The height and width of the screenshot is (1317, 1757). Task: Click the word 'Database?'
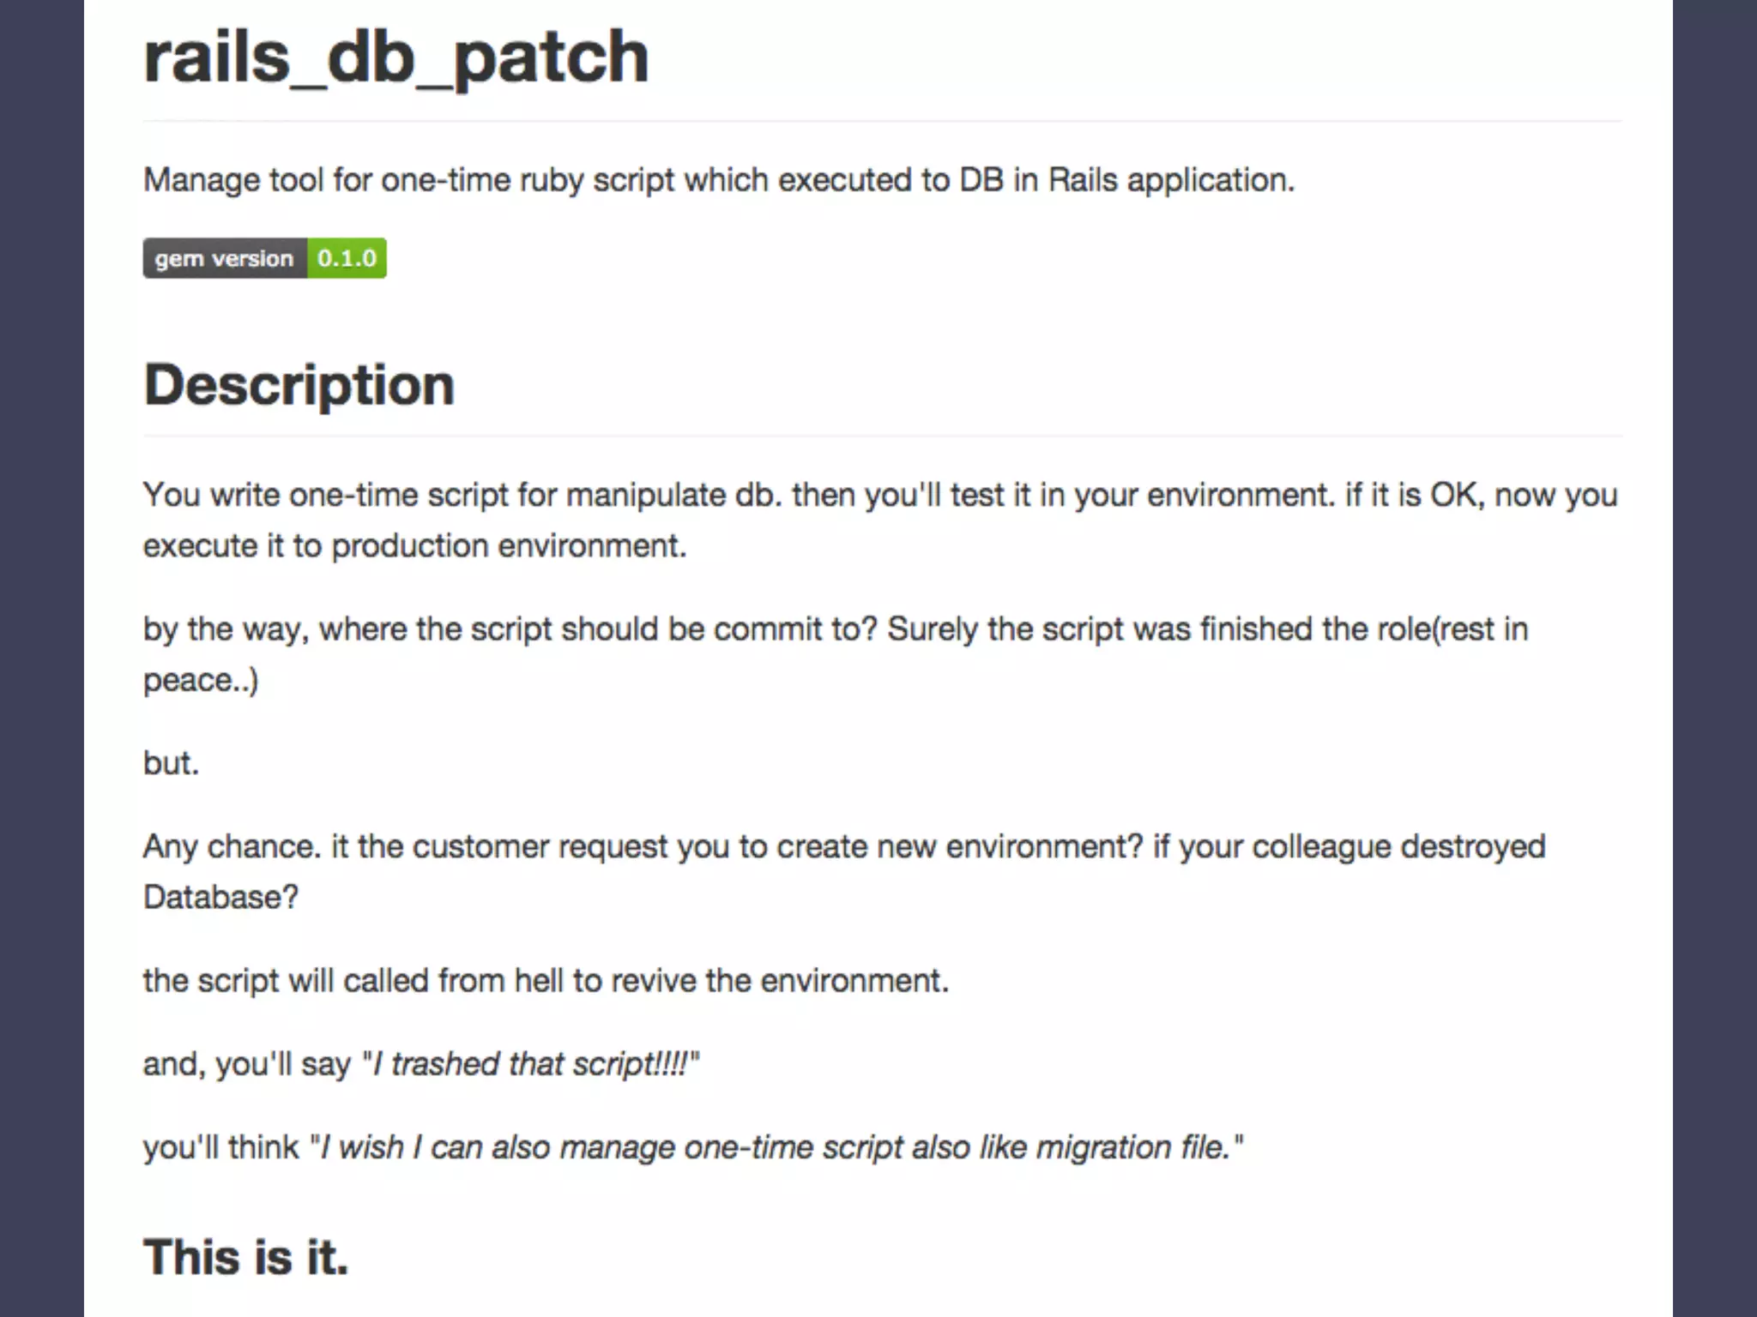(220, 897)
